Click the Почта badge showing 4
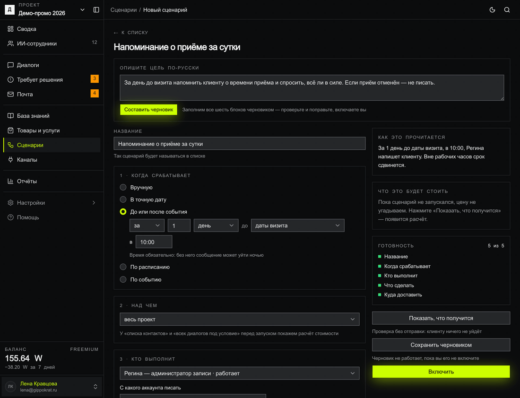This screenshot has height=398, width=520. coord(95,93)
